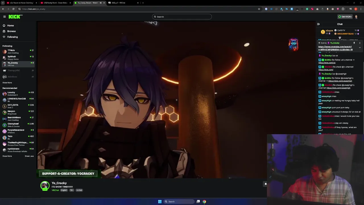The image size is (364, 205).
Task: Switch to Roddy Ricch YouTube tab
Action: [x=55, y=3]
